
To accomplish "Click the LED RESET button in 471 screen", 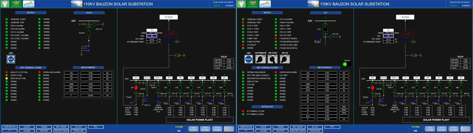I will coord(249,59).
